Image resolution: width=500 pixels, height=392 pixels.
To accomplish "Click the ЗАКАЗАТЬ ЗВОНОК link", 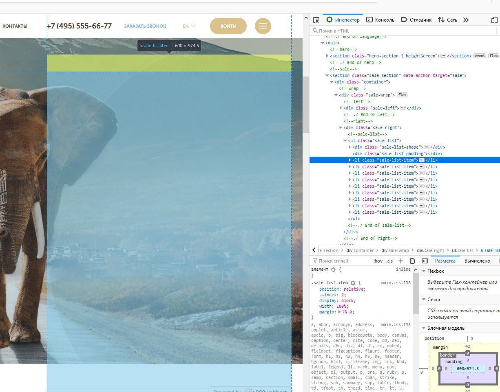I will [145, 26].
